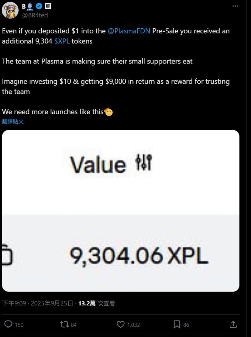251x337 pixels.
Task: Click the $XPL cashtag link
Action: (x=62, y=41)
